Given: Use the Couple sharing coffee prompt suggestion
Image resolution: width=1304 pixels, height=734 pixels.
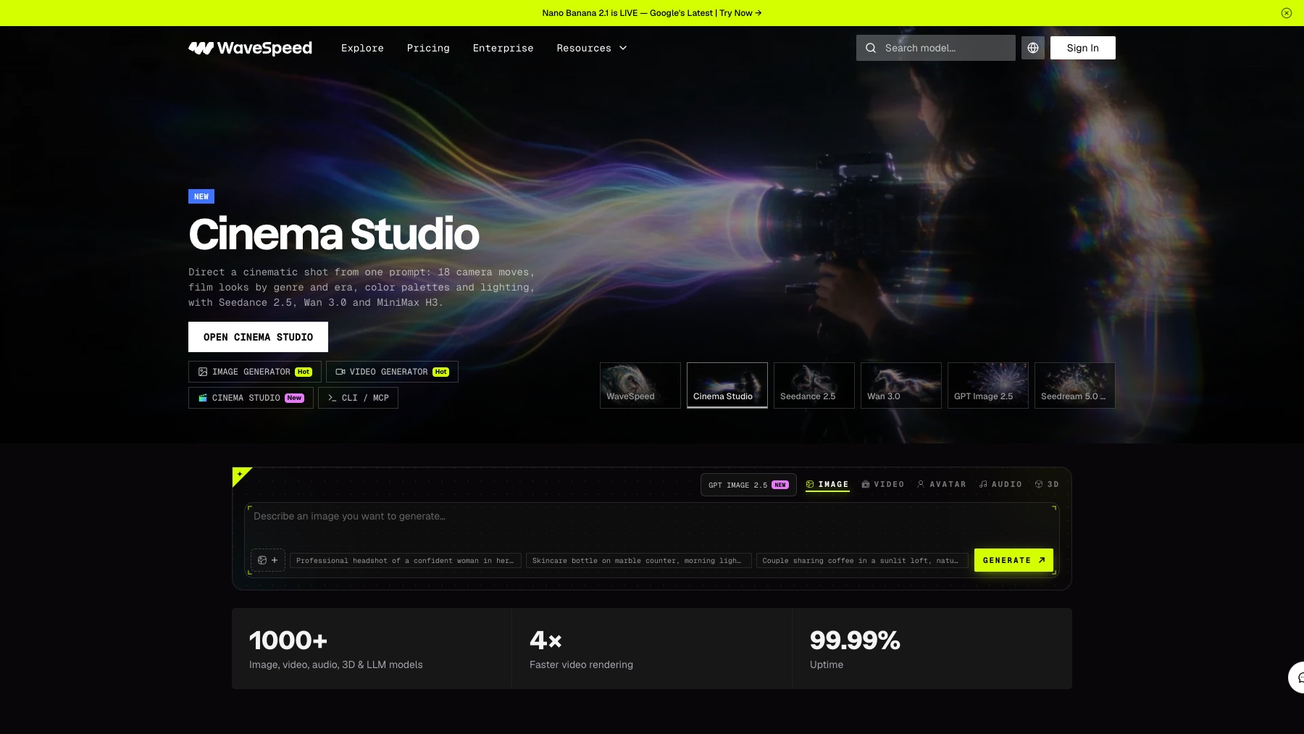Looking at the screenshot, I should 862,561.
